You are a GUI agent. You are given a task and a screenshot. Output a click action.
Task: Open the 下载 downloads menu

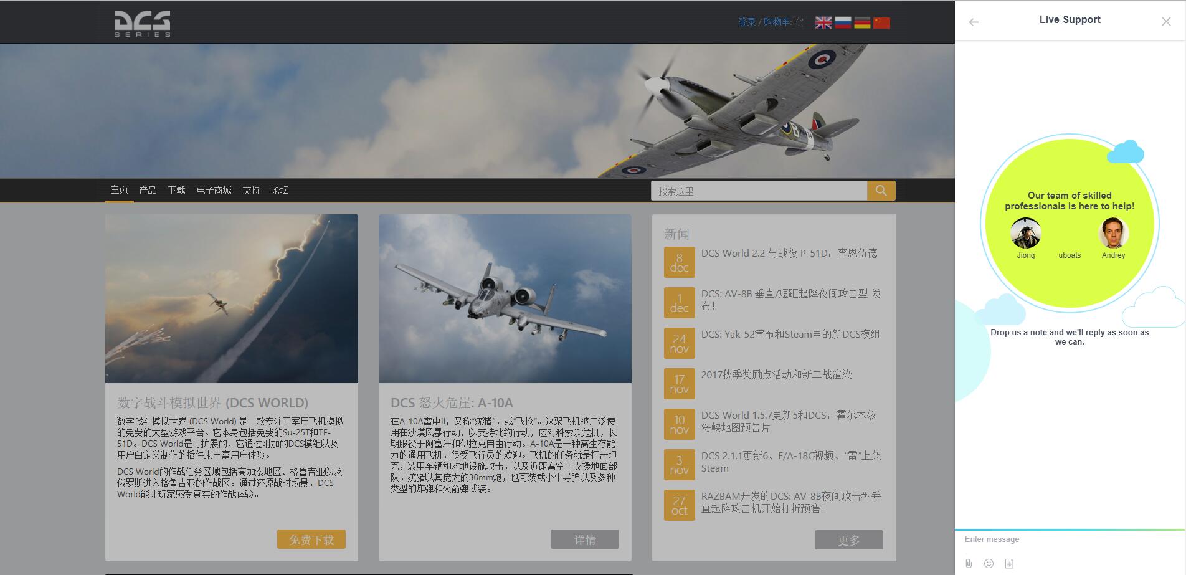click(176, 190)
